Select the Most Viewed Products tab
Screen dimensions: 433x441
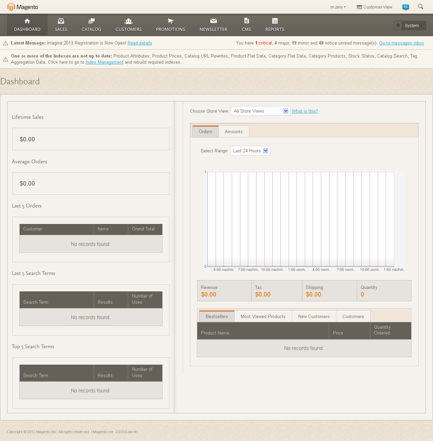pyautogui.click(x=263, y=316)
